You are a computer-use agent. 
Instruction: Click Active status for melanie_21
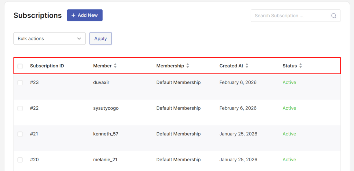coord(289,160)
